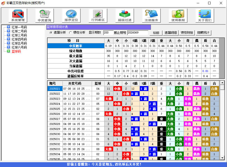This screenshot has width=227, height=167.
Task: Click arrow icon beside 红球六号码
Action: (x=9, y=47)
